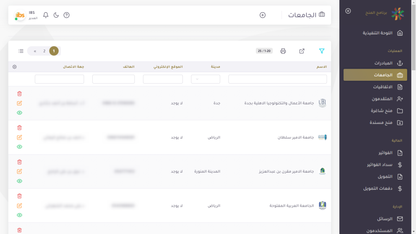Click the الاسم filter input field
416x234 pixels.
coord(277,79)
